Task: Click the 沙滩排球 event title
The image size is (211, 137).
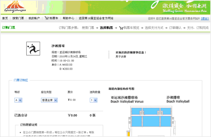Action: (x=58, y=46)
